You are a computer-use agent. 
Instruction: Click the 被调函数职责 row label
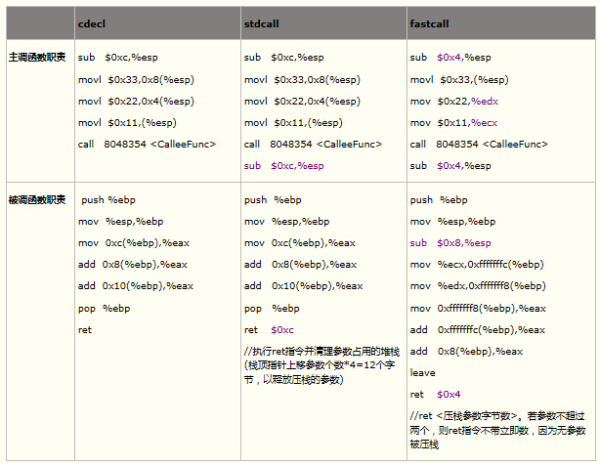tap(37, 199)
